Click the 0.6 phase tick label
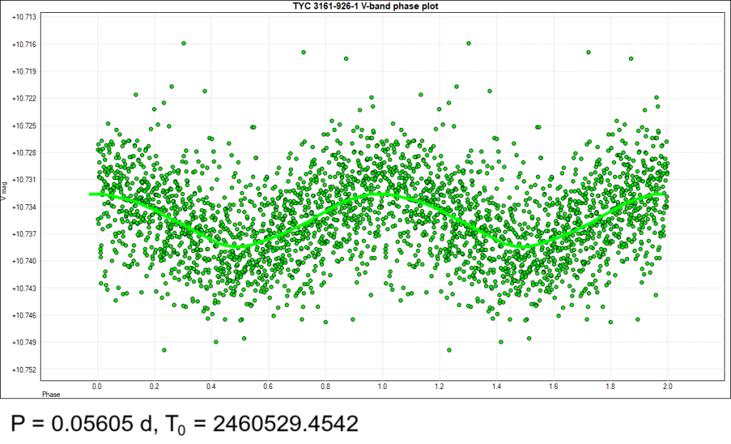This screenshot has height=444, width=731. coord(268,386)
